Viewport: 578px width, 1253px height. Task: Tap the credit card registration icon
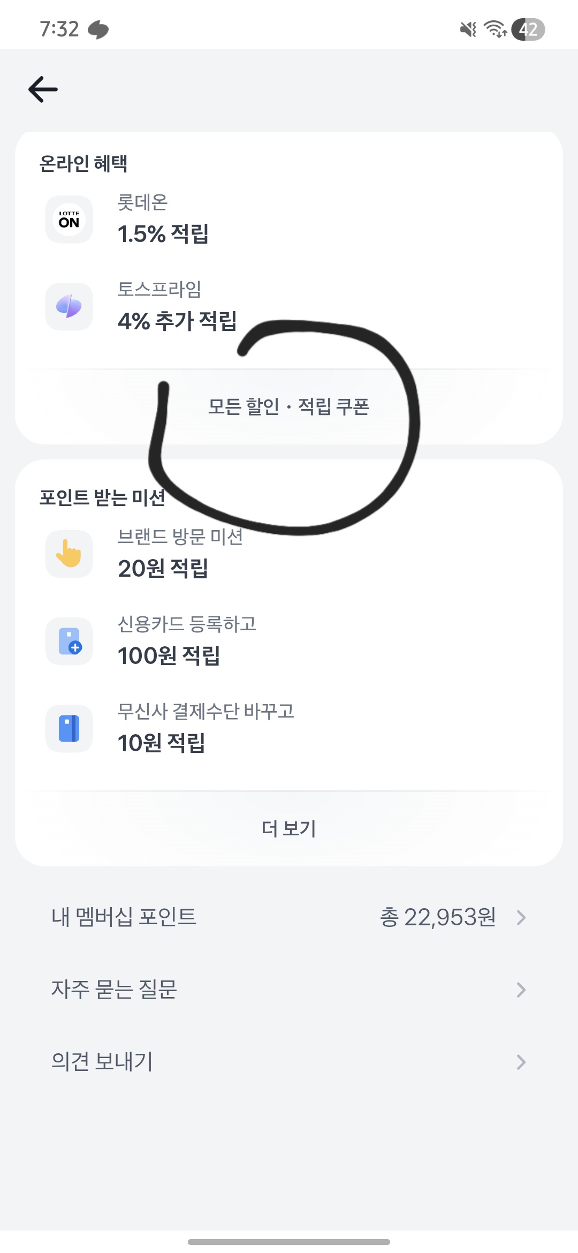(x=69, y=641)
